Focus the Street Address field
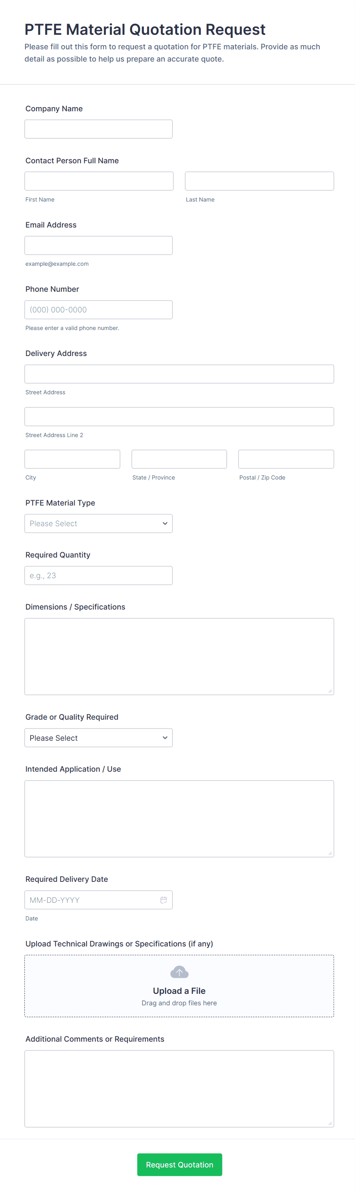This screenshot has width=355, height=1195. tap(179, 374)
